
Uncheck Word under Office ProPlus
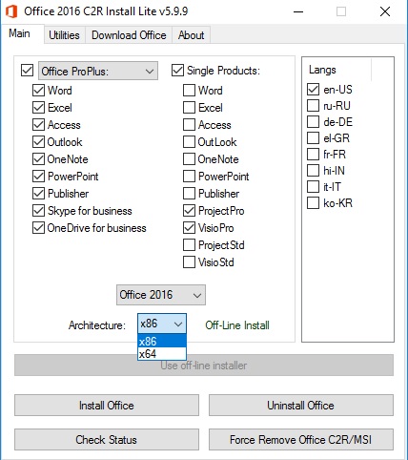[x=38, y=91]
